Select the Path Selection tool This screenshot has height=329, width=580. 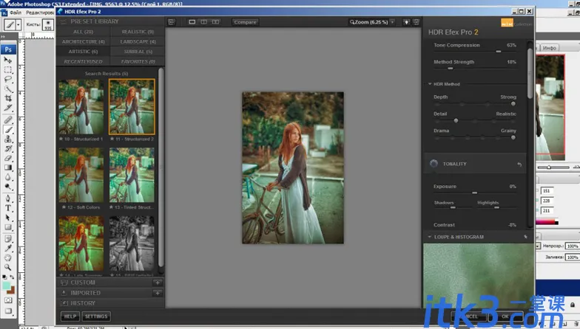click(x=7, y=218)
